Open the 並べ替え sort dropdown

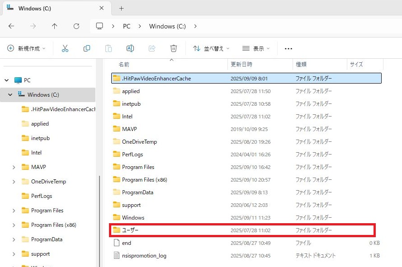pos(211,48)
